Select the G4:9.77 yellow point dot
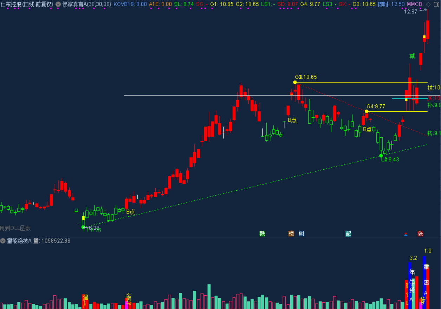This screenshot has width=441, height=309. coord(367,111)
